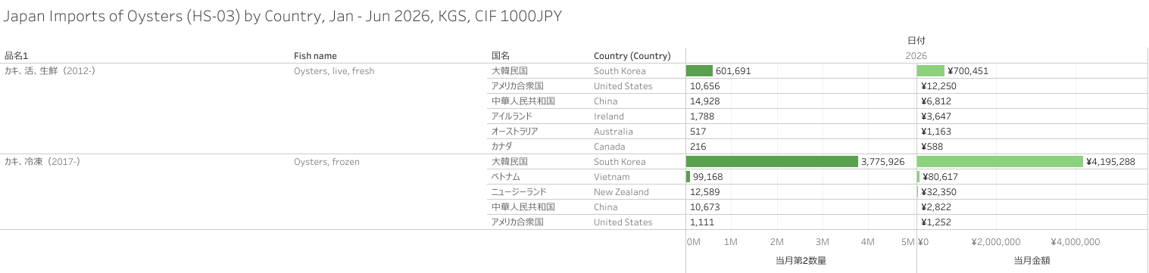This screenshot has height=273, width=1149.
Task: Click the South Korea live oysters quantity bar
Action: pyautogui.click(x=699, y=71)
